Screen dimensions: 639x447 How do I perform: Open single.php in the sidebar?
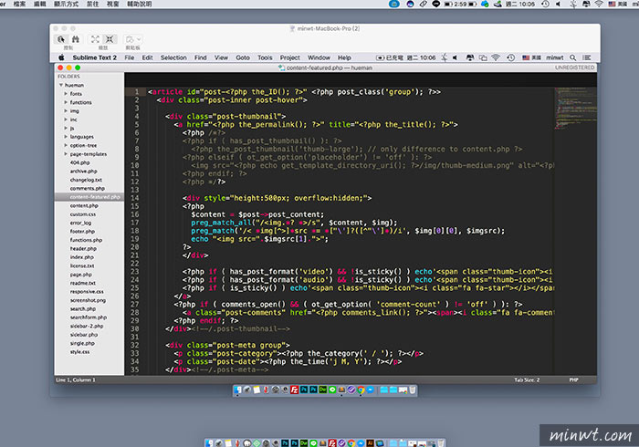[82, 343]
